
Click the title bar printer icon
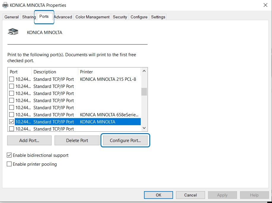(5, 5)
